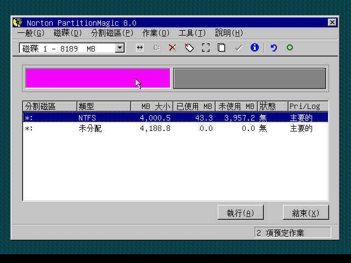This screenshot has height=263, width=351.
Task: Open the 作業(O) menu
Action: click(156, 33)
